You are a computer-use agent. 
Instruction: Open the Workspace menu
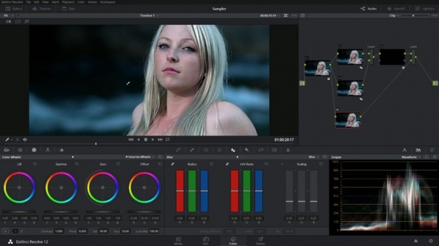(108, 2)
